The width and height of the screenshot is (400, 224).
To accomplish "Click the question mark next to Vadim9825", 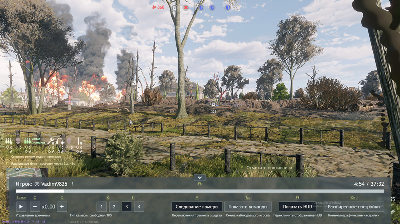I will [72, 184].
